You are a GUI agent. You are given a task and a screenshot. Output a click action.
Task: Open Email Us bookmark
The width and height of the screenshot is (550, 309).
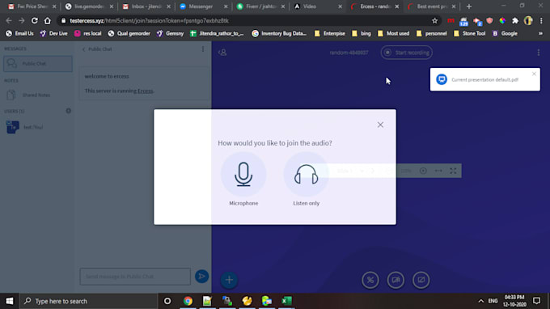pyautogui.click(x=20, y=34)
